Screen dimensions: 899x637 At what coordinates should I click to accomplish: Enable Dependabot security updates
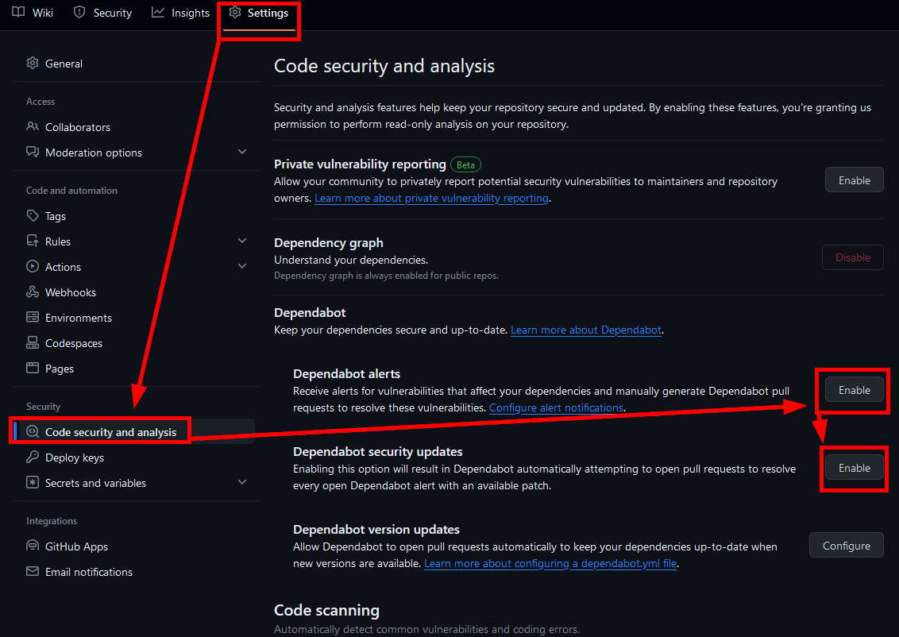pos(854,468)
